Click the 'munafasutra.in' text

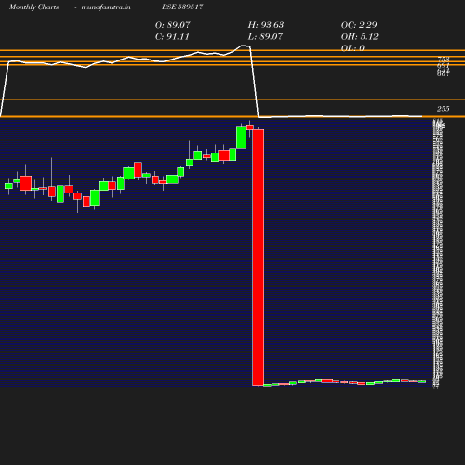coord(106,7)
